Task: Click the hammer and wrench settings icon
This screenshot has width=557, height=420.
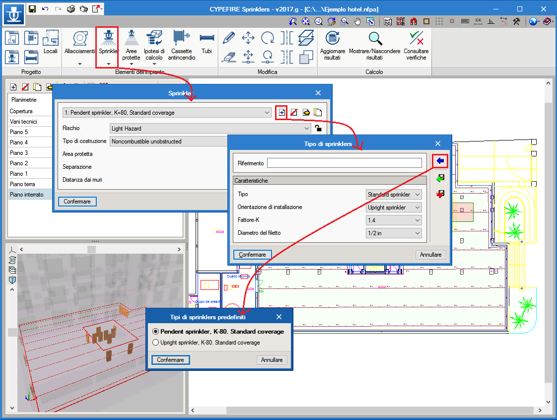Action: (x=516, y=21)
